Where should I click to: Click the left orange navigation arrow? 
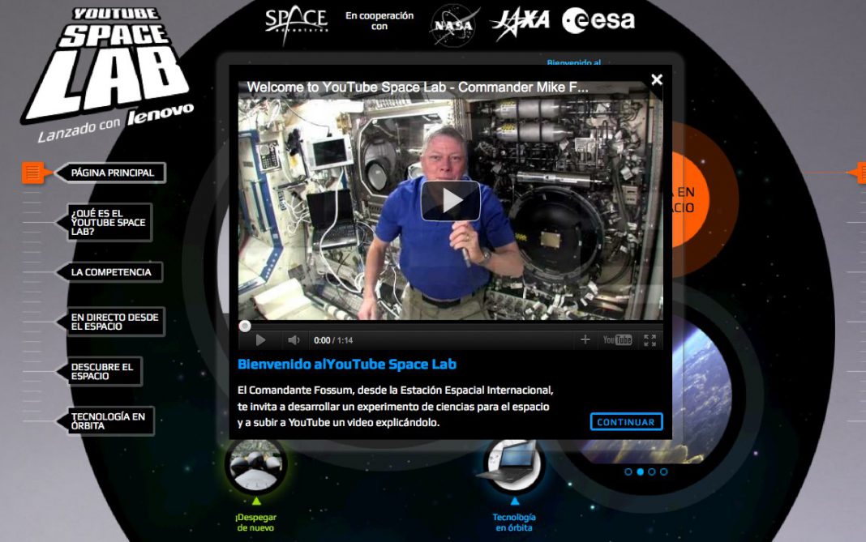click(32, 173)
